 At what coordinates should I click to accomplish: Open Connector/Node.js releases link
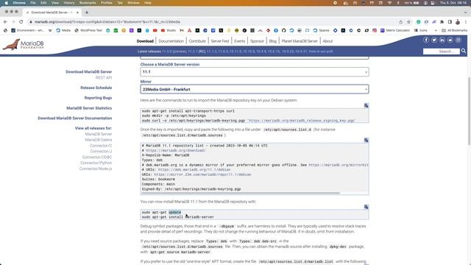pos(96,169)
